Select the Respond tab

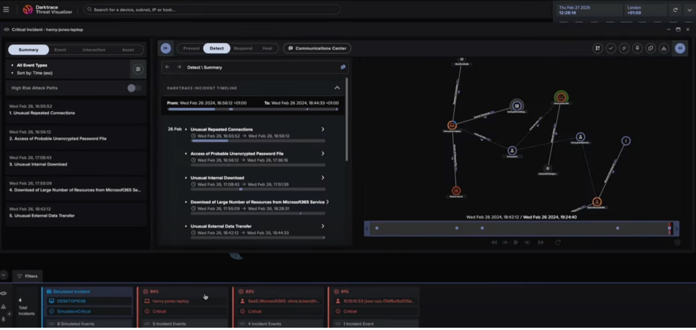click(x=243, y=48)
